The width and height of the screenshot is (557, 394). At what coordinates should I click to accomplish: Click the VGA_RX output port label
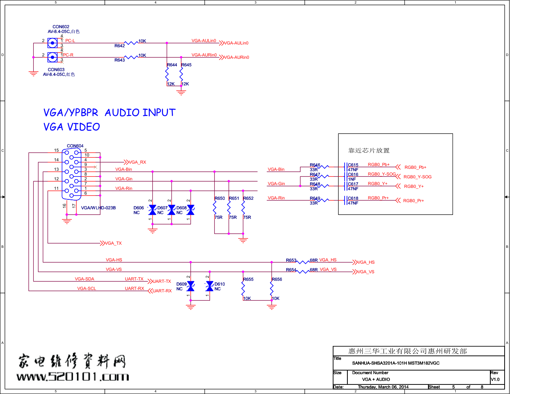click(137, 162)
